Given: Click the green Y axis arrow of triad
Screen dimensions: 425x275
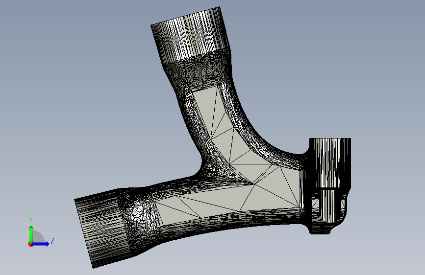Looking at the screenshot, I should (31, 234).
